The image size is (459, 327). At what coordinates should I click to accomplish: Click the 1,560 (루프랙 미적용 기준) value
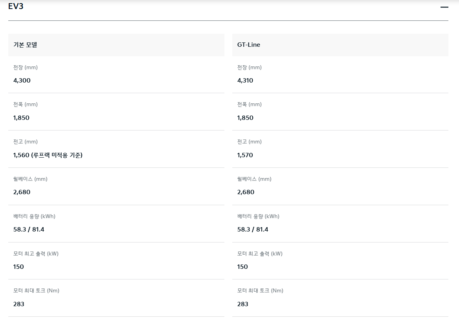point(48,155)
